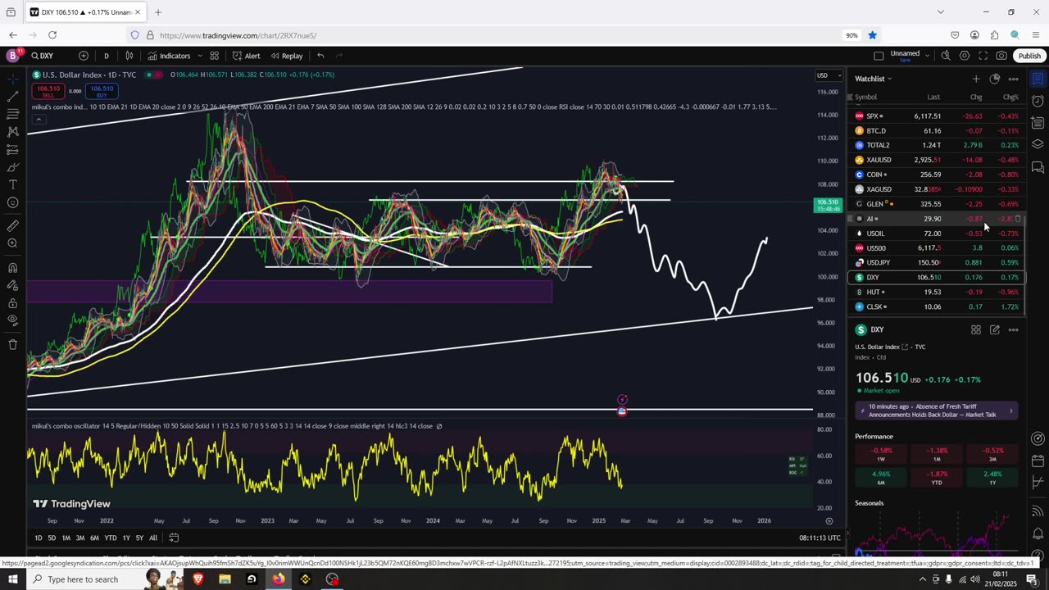The height and width of the screenshot is (590, 1049).
Task: Select the 5Y time range
Action: [x=139, y=538]
